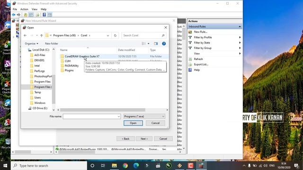Show hidden system tray icons

pos(244,166)
